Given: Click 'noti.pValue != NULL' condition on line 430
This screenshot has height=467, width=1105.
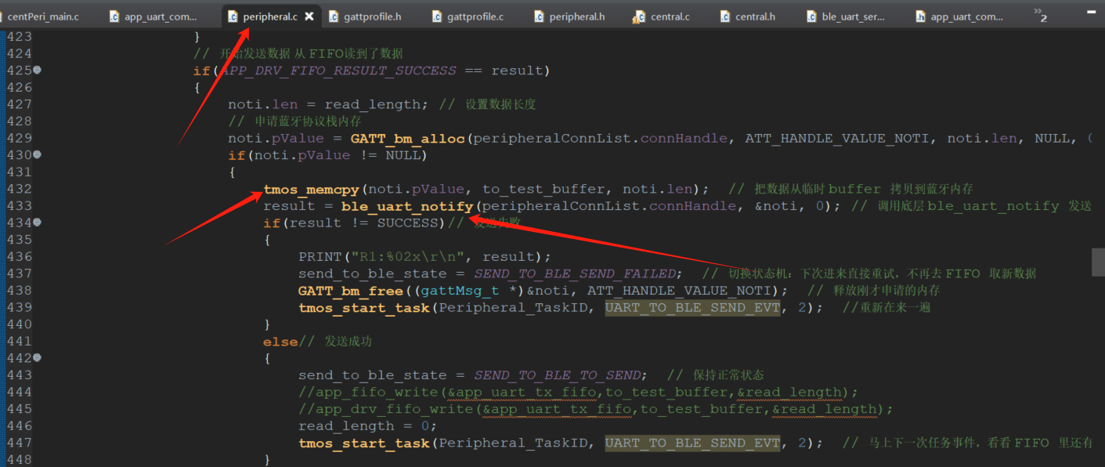Looking at the screenshot, I should pyautogui.click(x=338, y=155).
